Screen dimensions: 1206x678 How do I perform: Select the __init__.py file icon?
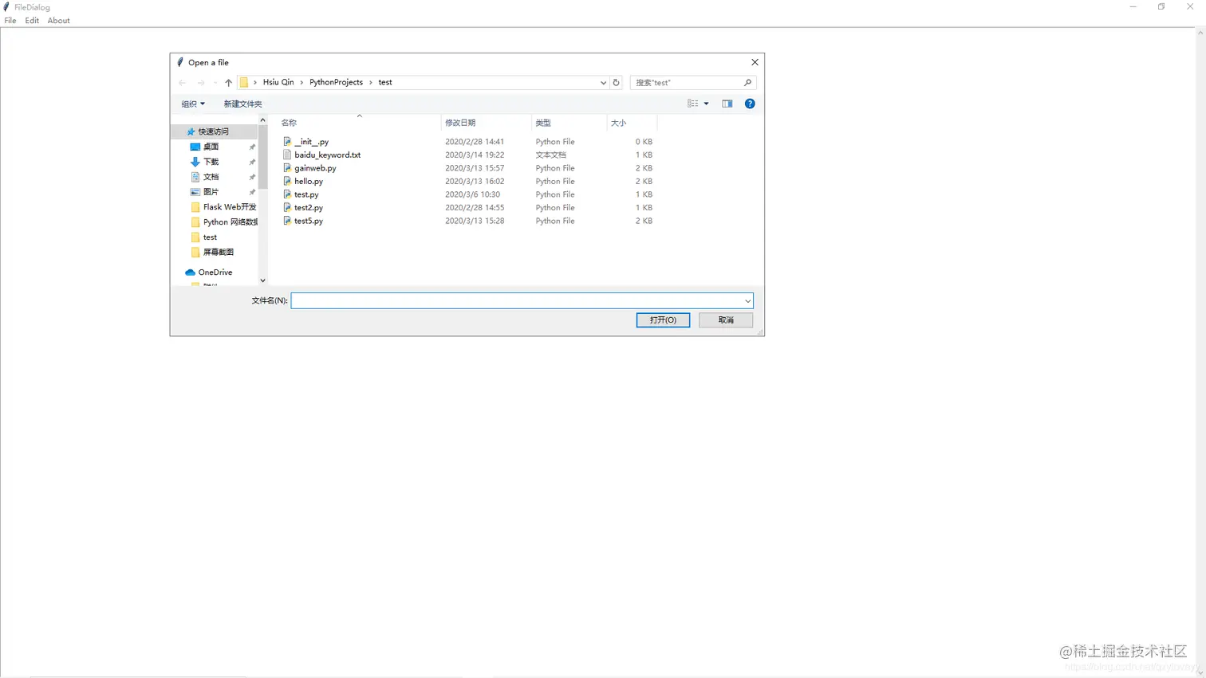coord(287,142)
